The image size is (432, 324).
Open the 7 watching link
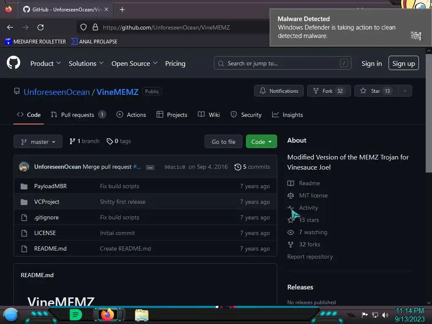click(x=307, y=232)
